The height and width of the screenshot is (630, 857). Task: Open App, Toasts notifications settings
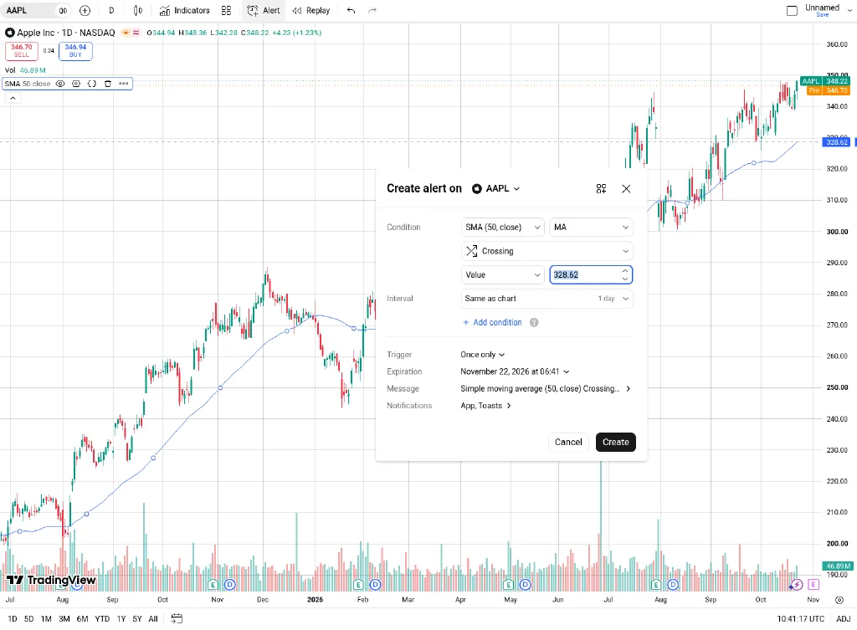(x=486, y=406)
